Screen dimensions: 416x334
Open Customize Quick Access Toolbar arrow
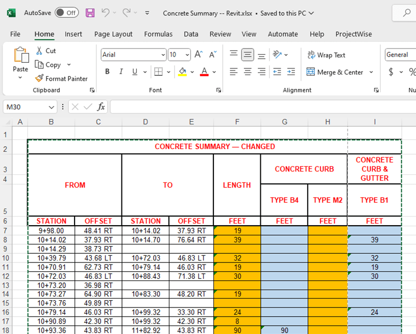point(147,13)
